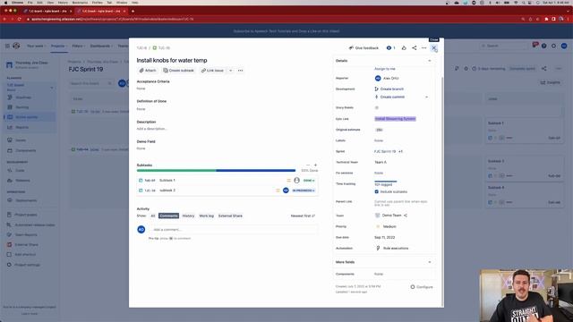Click the time tracking progress bar
This screenshot has height=322, width=573.
point(386,181)
